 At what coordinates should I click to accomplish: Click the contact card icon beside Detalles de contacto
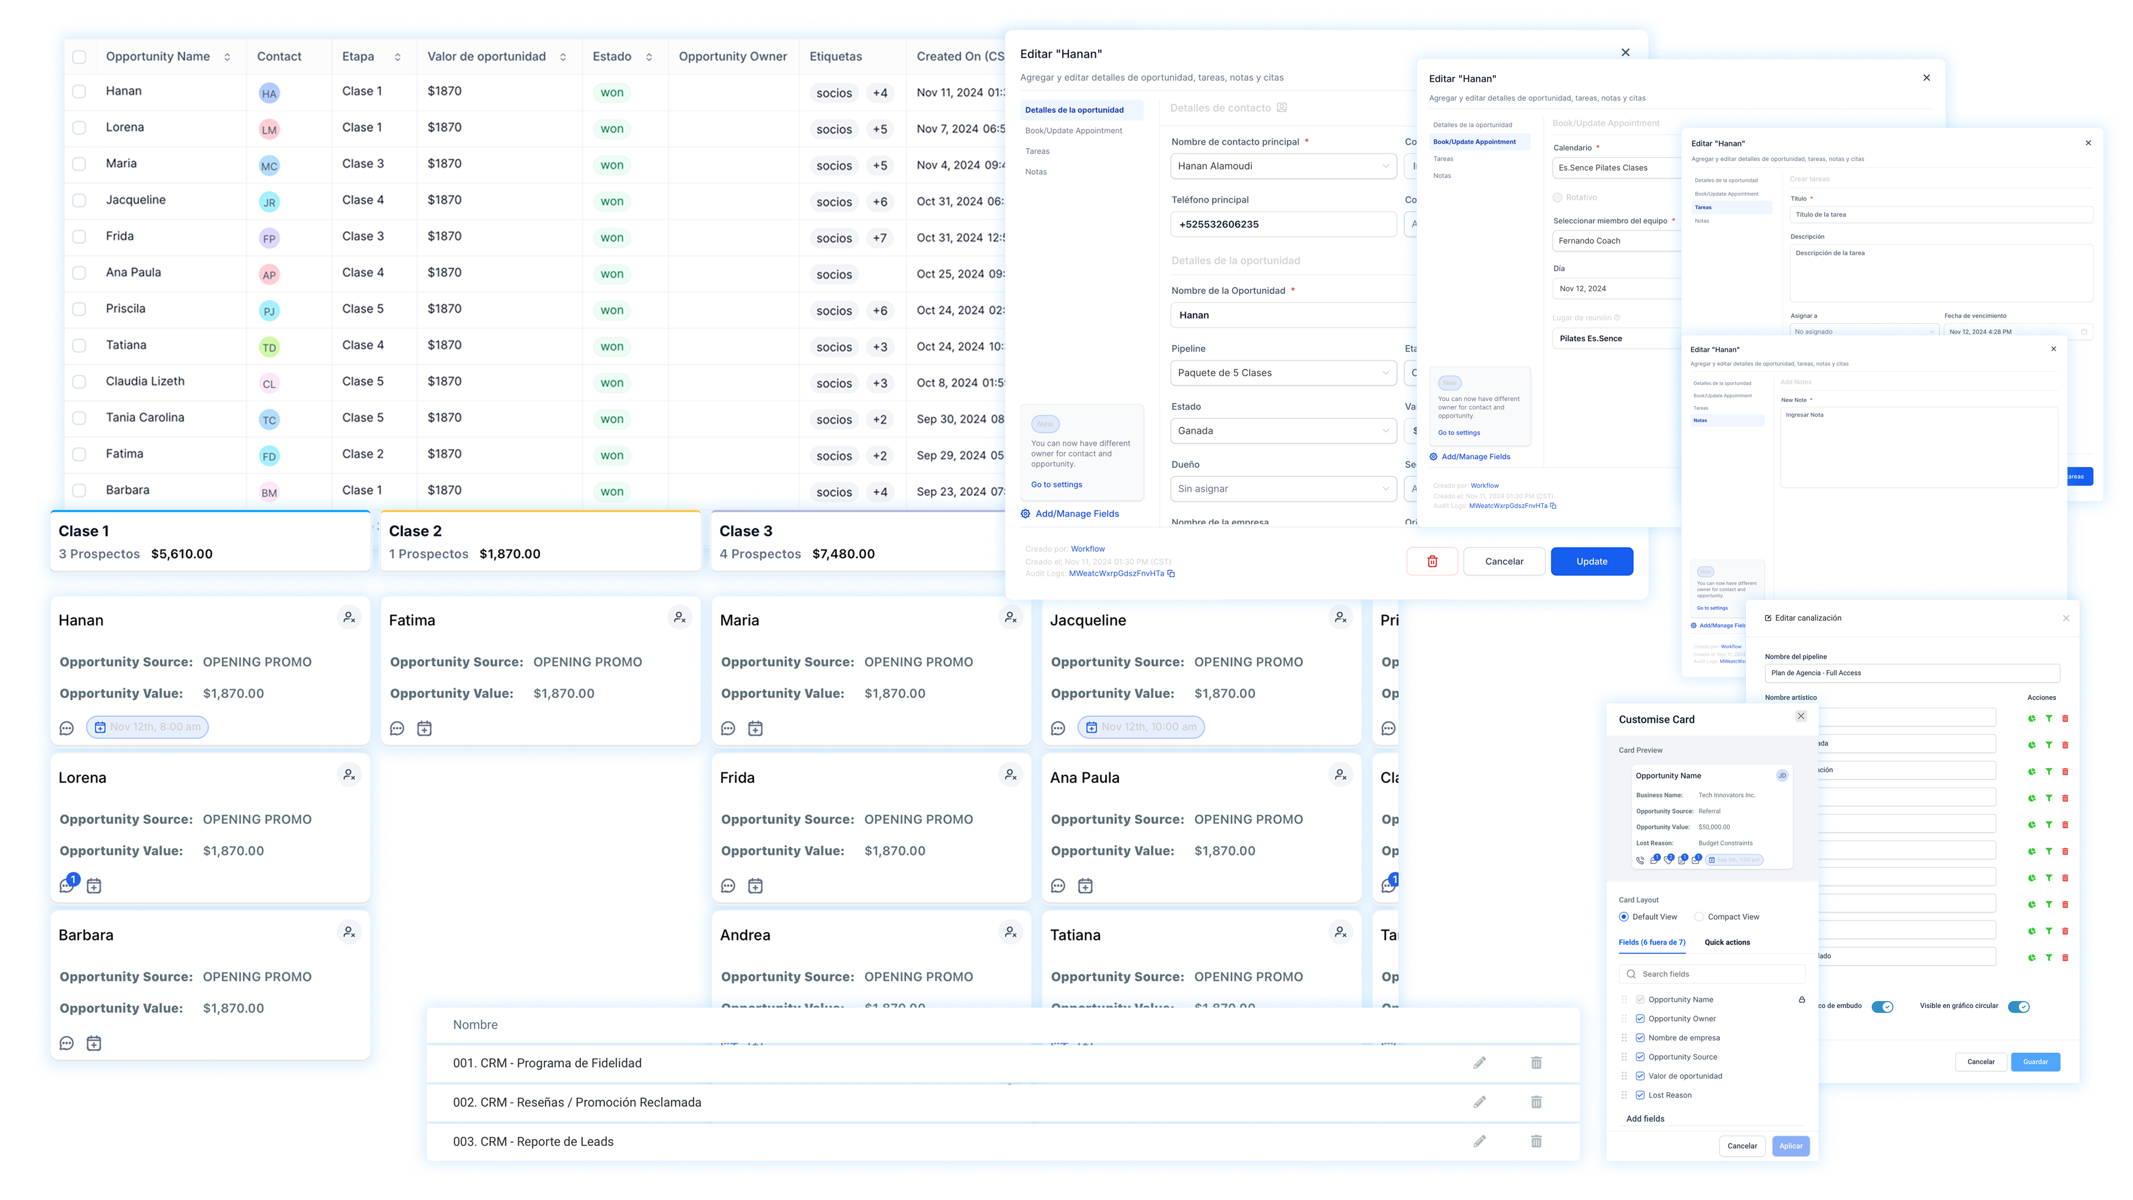(1282, 108)
